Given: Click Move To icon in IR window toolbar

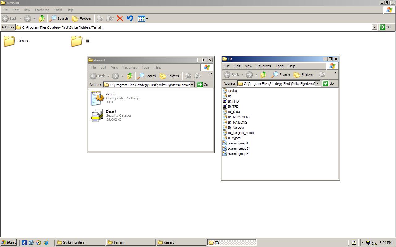Looking at the screenshot, I should pyautogui.click(x=322, y=75).
